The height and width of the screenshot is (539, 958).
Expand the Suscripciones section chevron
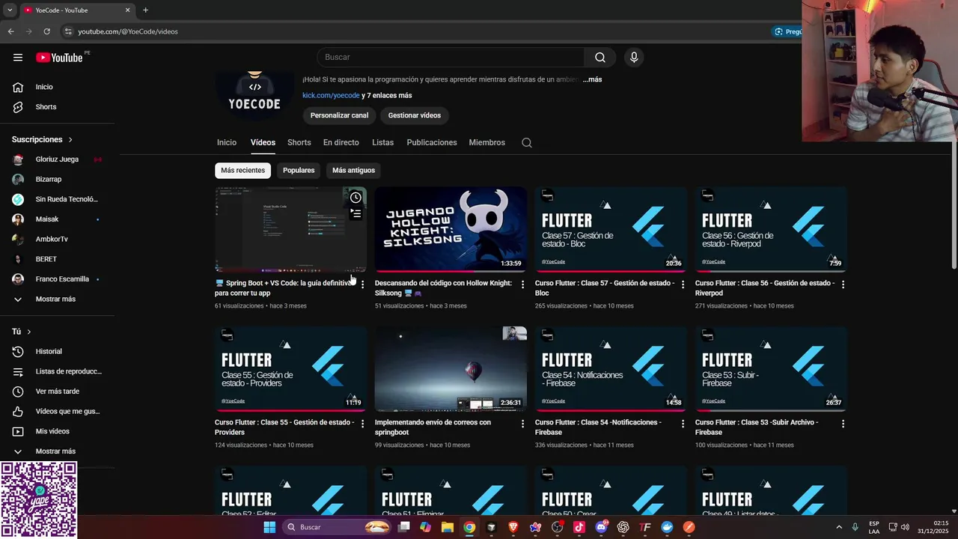[x=70, y=140]
